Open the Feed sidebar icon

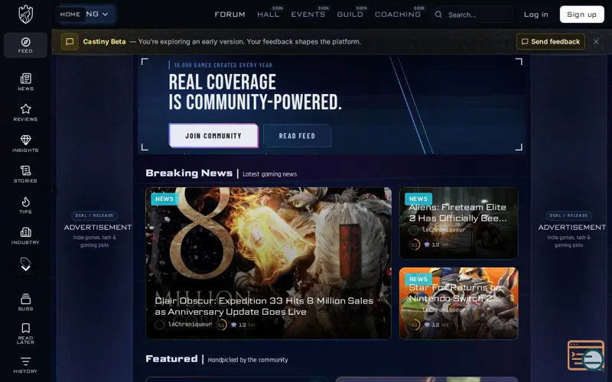25,45
